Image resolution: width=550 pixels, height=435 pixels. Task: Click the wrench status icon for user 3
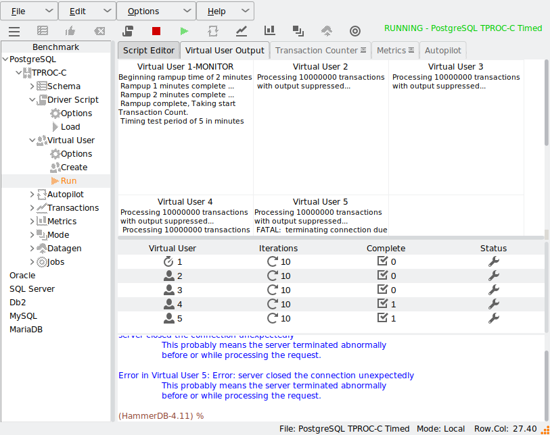(x=494, y=290)
